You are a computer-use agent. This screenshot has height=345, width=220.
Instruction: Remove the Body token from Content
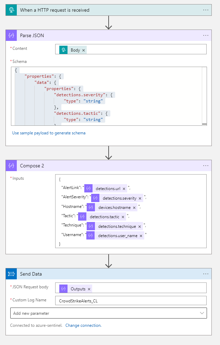tap(84, 50)
